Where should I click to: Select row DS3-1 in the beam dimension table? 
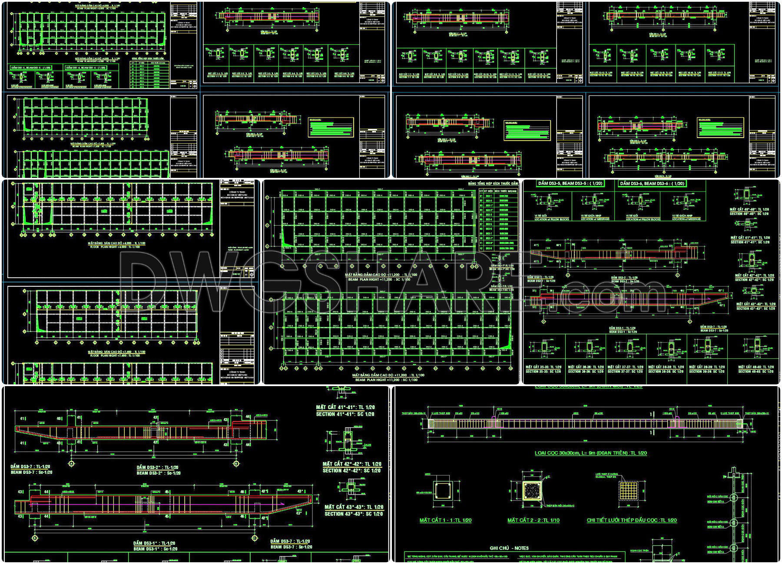pos(489,196)
